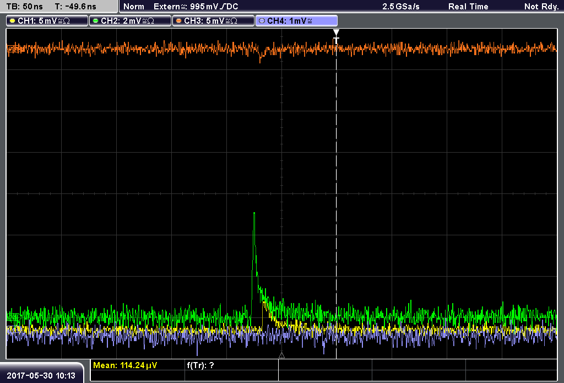The height and width of the screenshot is (383, 564).
Task: Click the orange CH3 color indicator dot
Action: pos(179,21)
